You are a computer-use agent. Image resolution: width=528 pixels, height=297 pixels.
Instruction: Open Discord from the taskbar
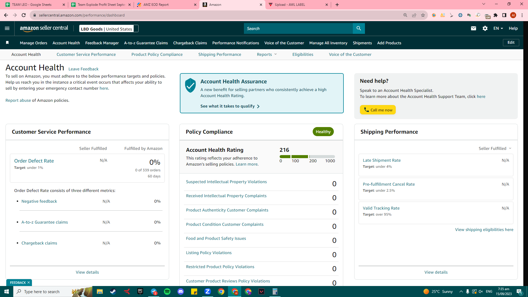(x=181, y=291)
